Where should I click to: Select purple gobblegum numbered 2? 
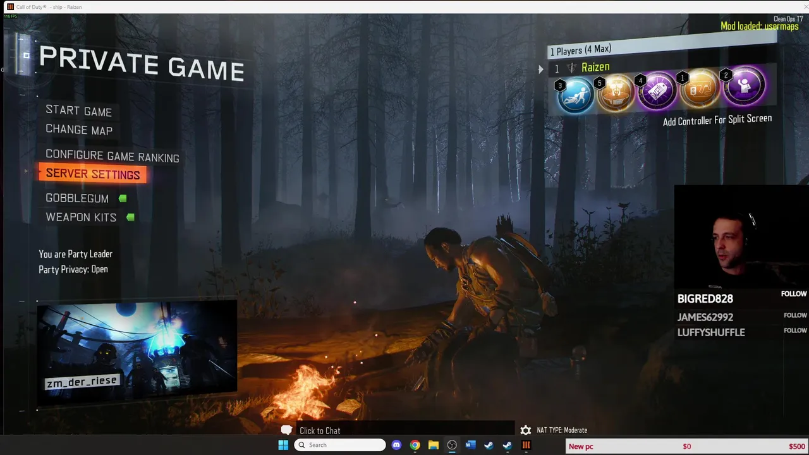click(x=744, y=85)
